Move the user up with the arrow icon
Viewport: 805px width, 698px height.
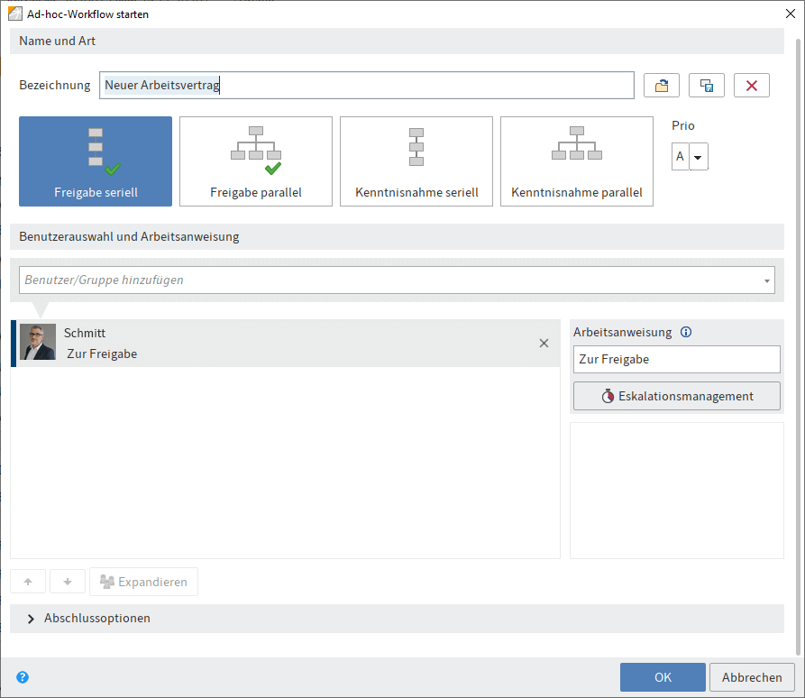click(x=27, y=581)
